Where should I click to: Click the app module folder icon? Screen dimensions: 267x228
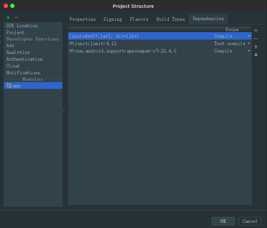(x=9, y=86)
